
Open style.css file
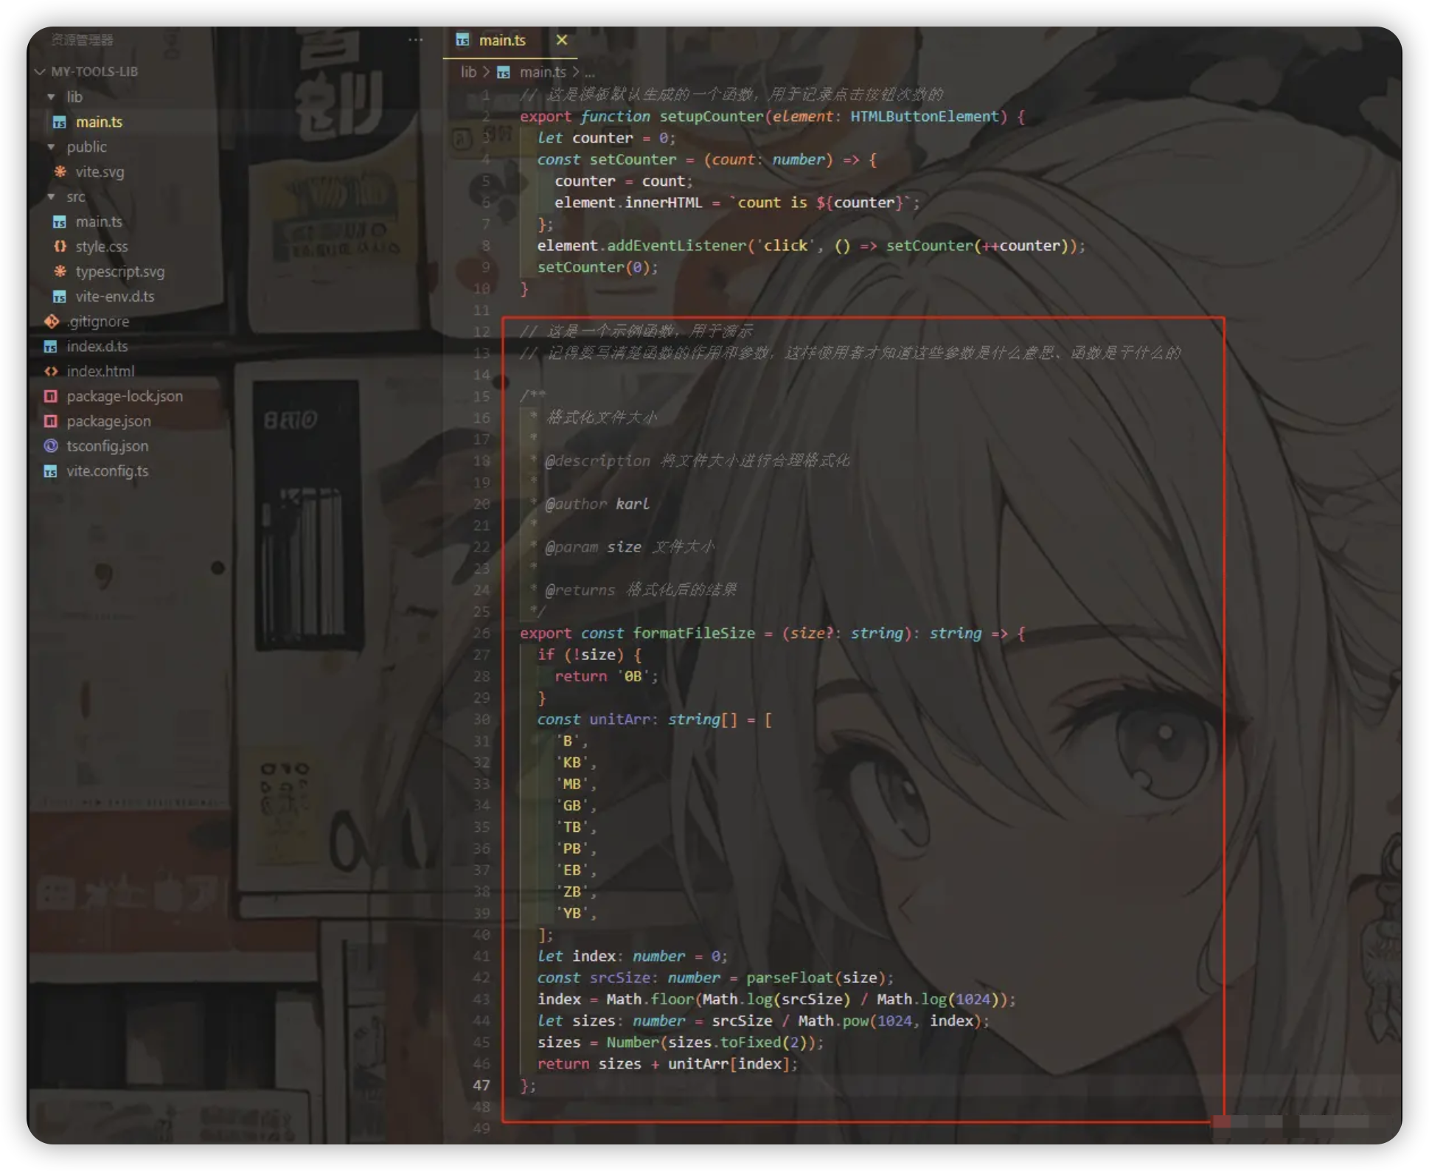point(101,246)
